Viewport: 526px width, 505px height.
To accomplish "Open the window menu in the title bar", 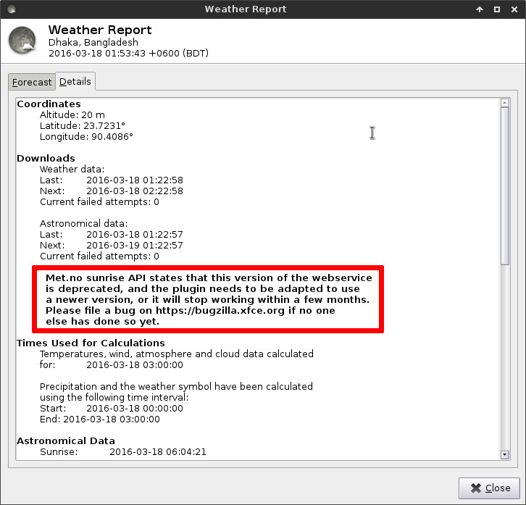I will 9,9.
